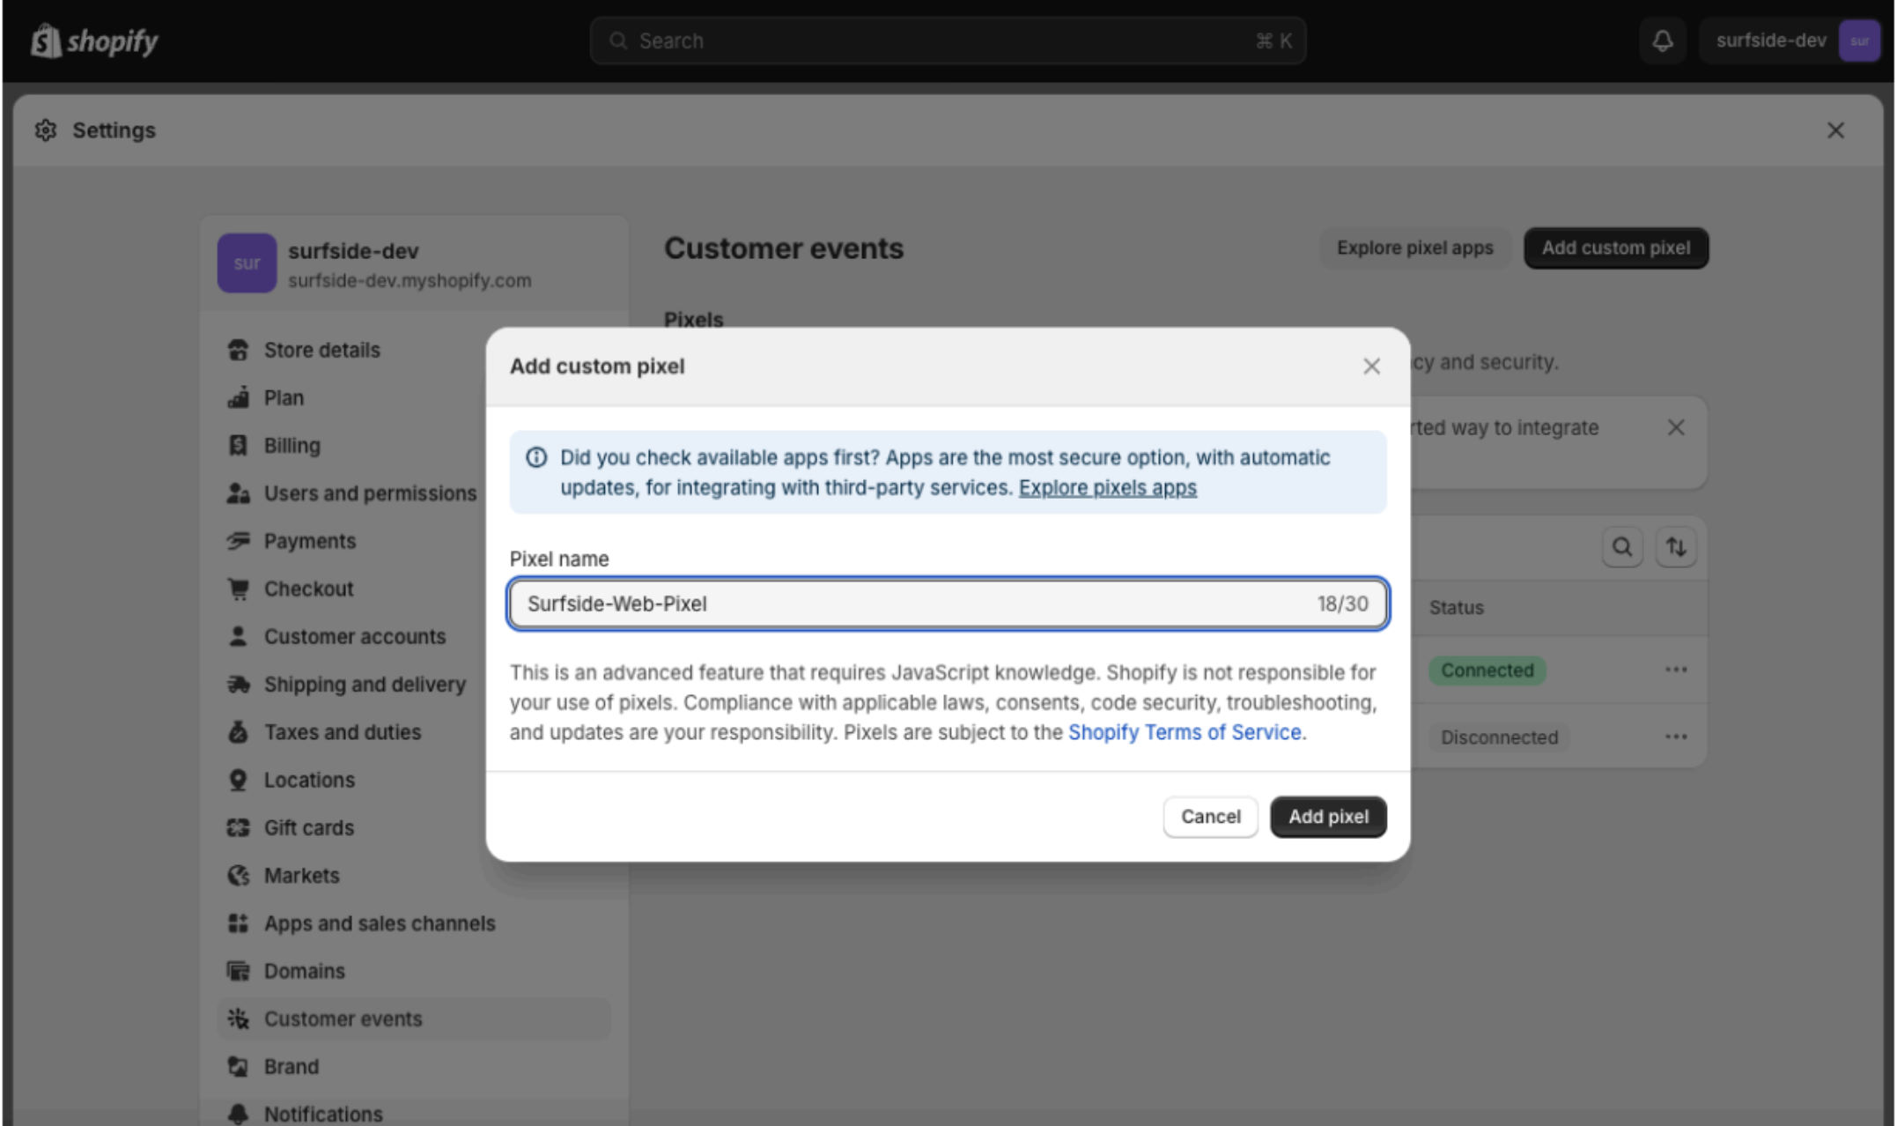Viewport: 1897px width, 1126px height.
Task: Click the Users and permissions icon
Action: click(238, 493)
